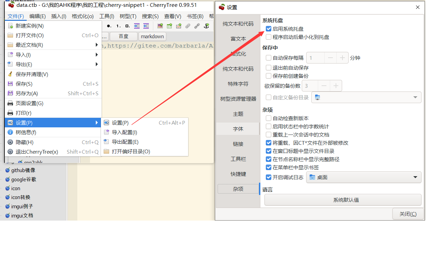Click the 百度 bookmark button
Viewport: 428px width, 253px height.
[124, 36]
